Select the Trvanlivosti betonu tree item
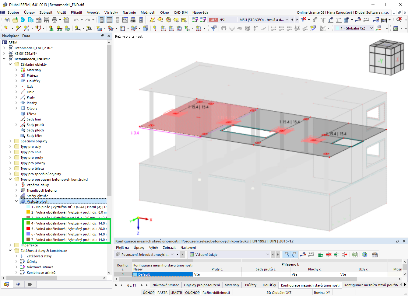Viewport: 408px width, 296px height. click(x=42, y=190)
